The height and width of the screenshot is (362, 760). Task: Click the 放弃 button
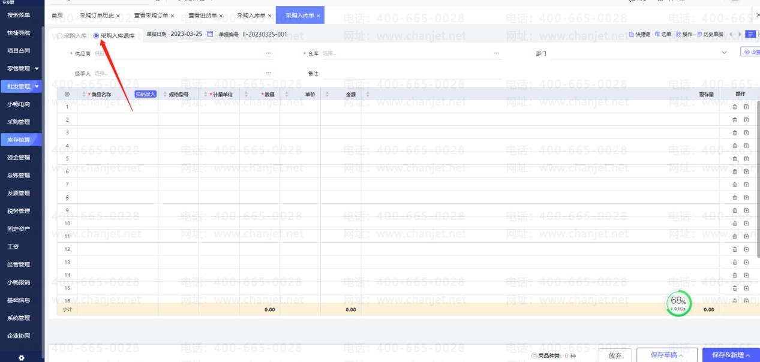coord(615,355)
